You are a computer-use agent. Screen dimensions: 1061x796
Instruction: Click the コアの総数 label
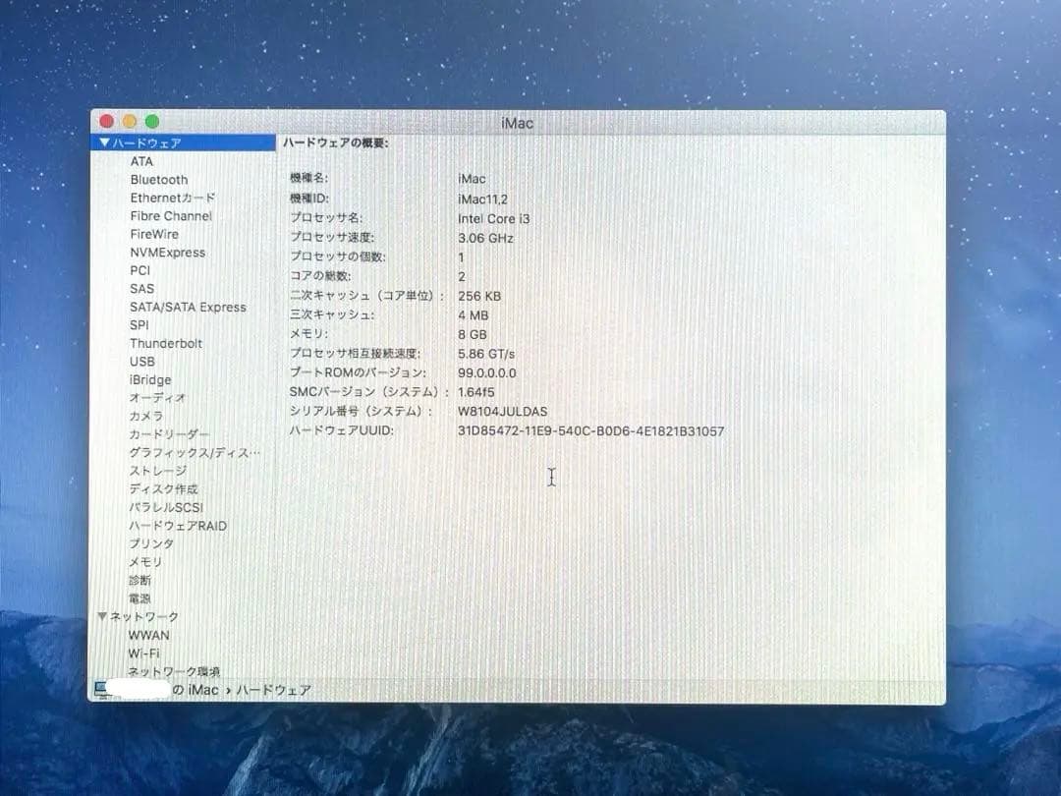(x=320, y=275)
